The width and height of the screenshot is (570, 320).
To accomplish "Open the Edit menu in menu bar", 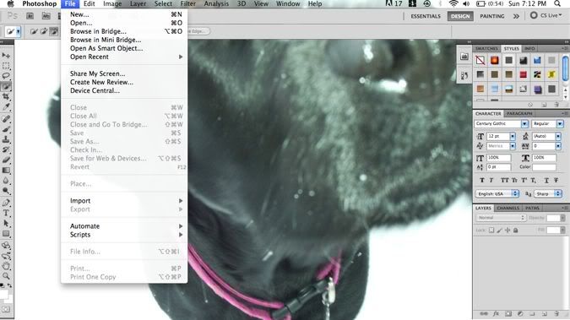I will [x=89, y=3].
